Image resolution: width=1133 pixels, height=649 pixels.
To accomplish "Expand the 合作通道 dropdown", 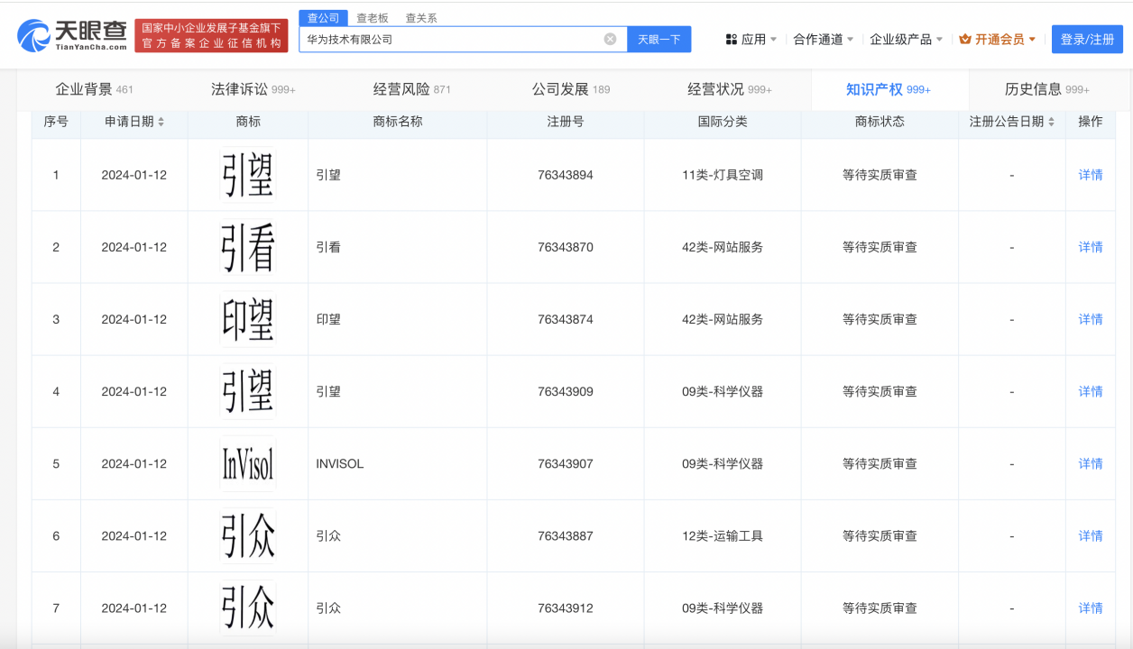I will 821,39.
